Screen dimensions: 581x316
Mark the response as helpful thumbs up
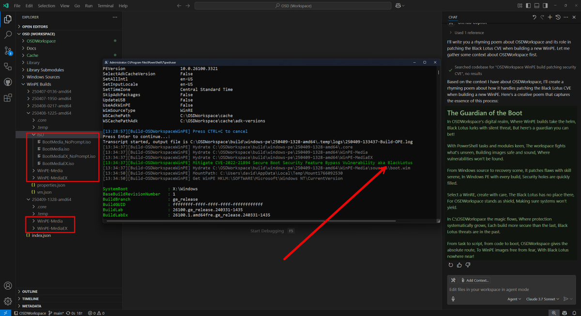coord(459,265)
